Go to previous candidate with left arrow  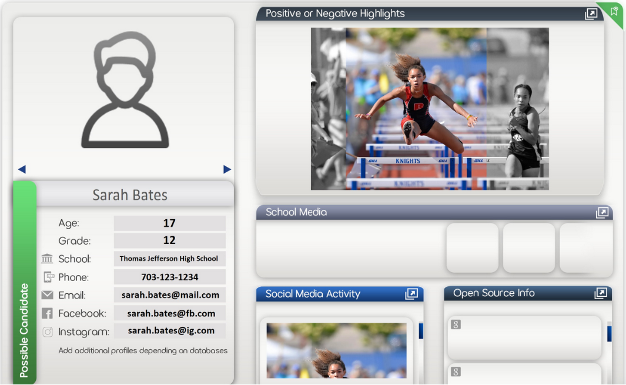pyautogui.click(x=22, y=169)
